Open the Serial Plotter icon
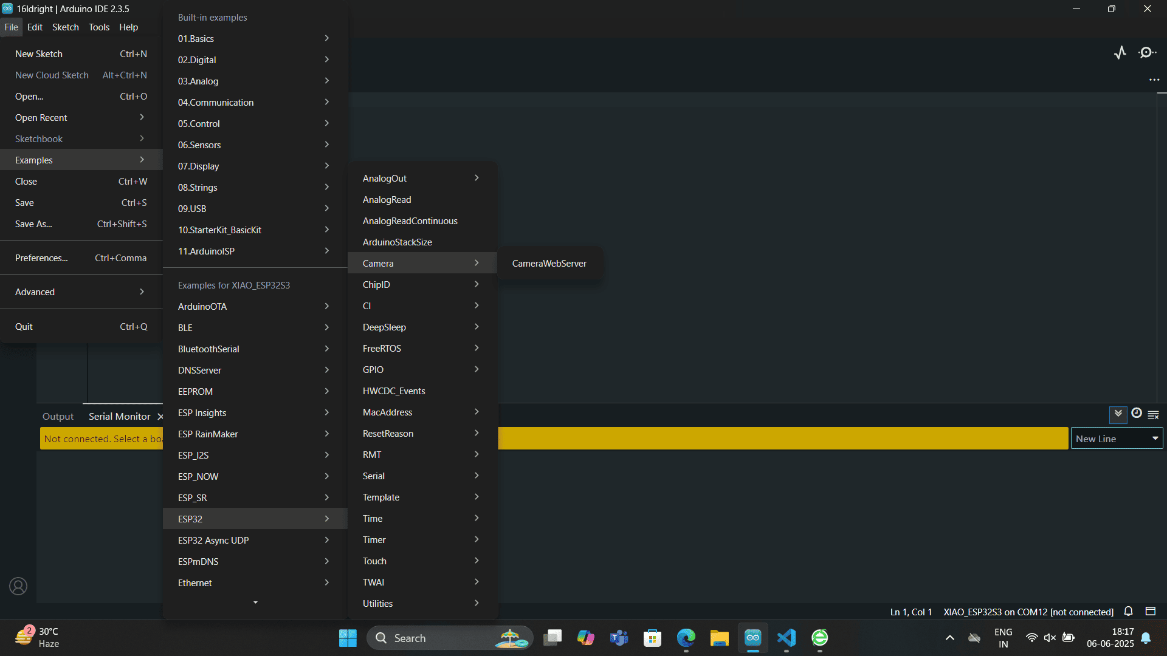Viewport: 1167px width, 656px height. (1120, 53)
